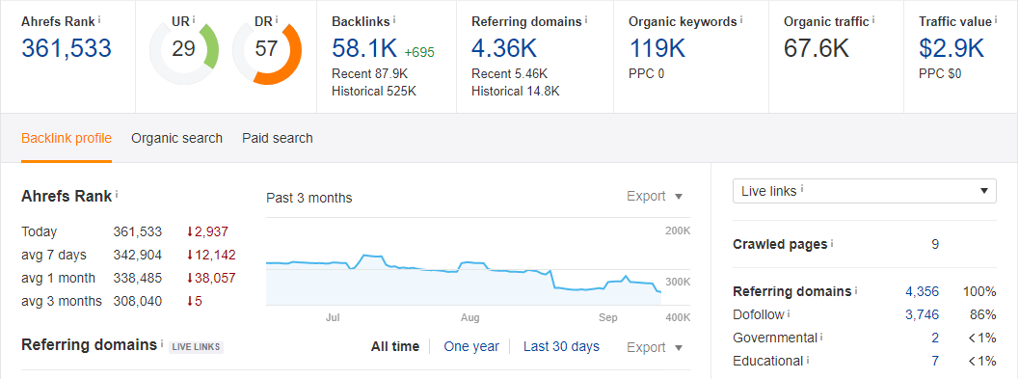Click the info icon beside UR
1019x379 pixels.
pos(194,20)
